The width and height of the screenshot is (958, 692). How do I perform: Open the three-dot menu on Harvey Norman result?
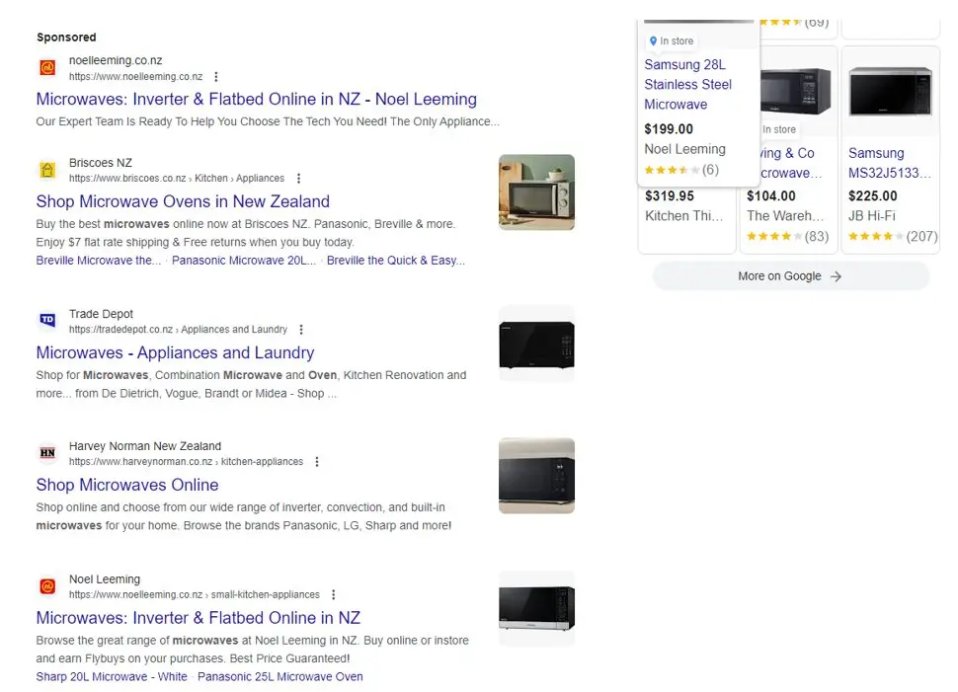coord(315,462)
